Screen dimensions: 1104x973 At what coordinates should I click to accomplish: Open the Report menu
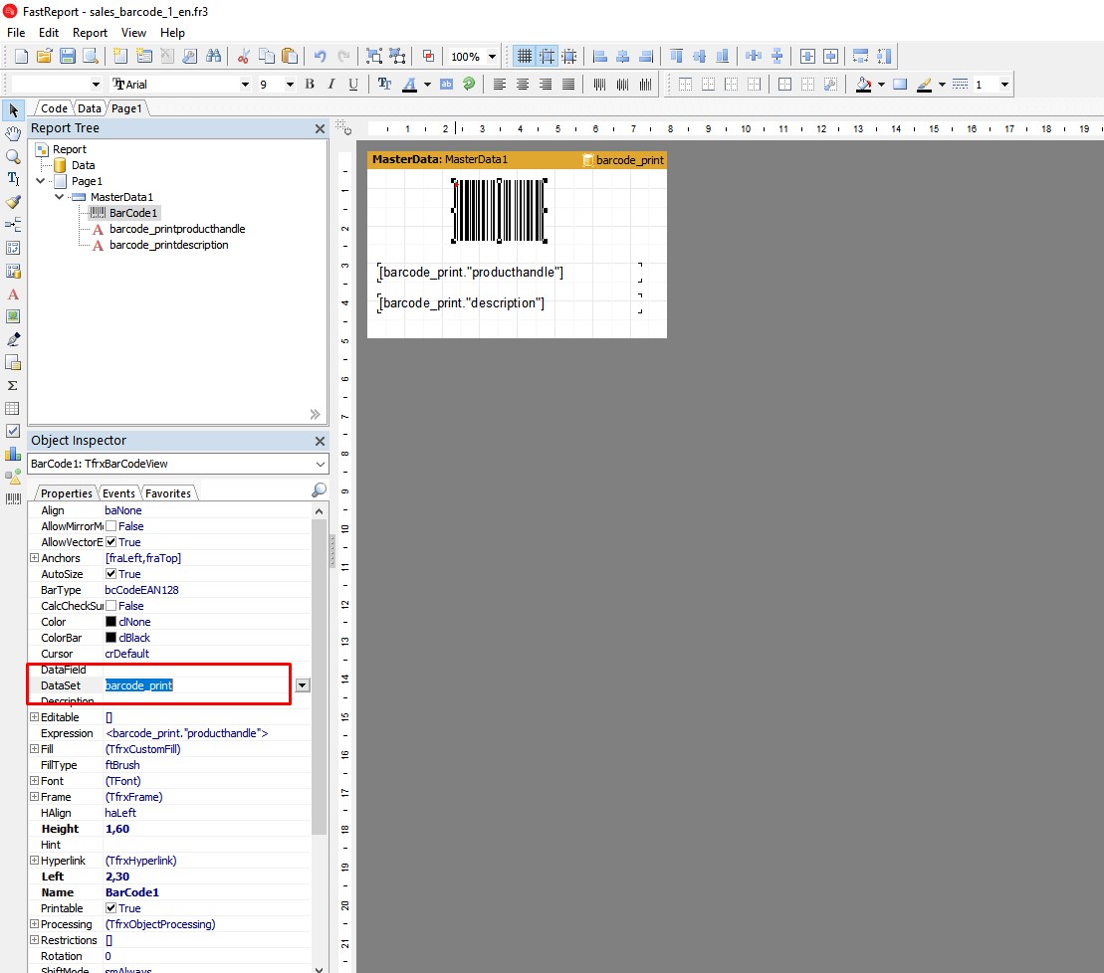click(x=91, y=33)
